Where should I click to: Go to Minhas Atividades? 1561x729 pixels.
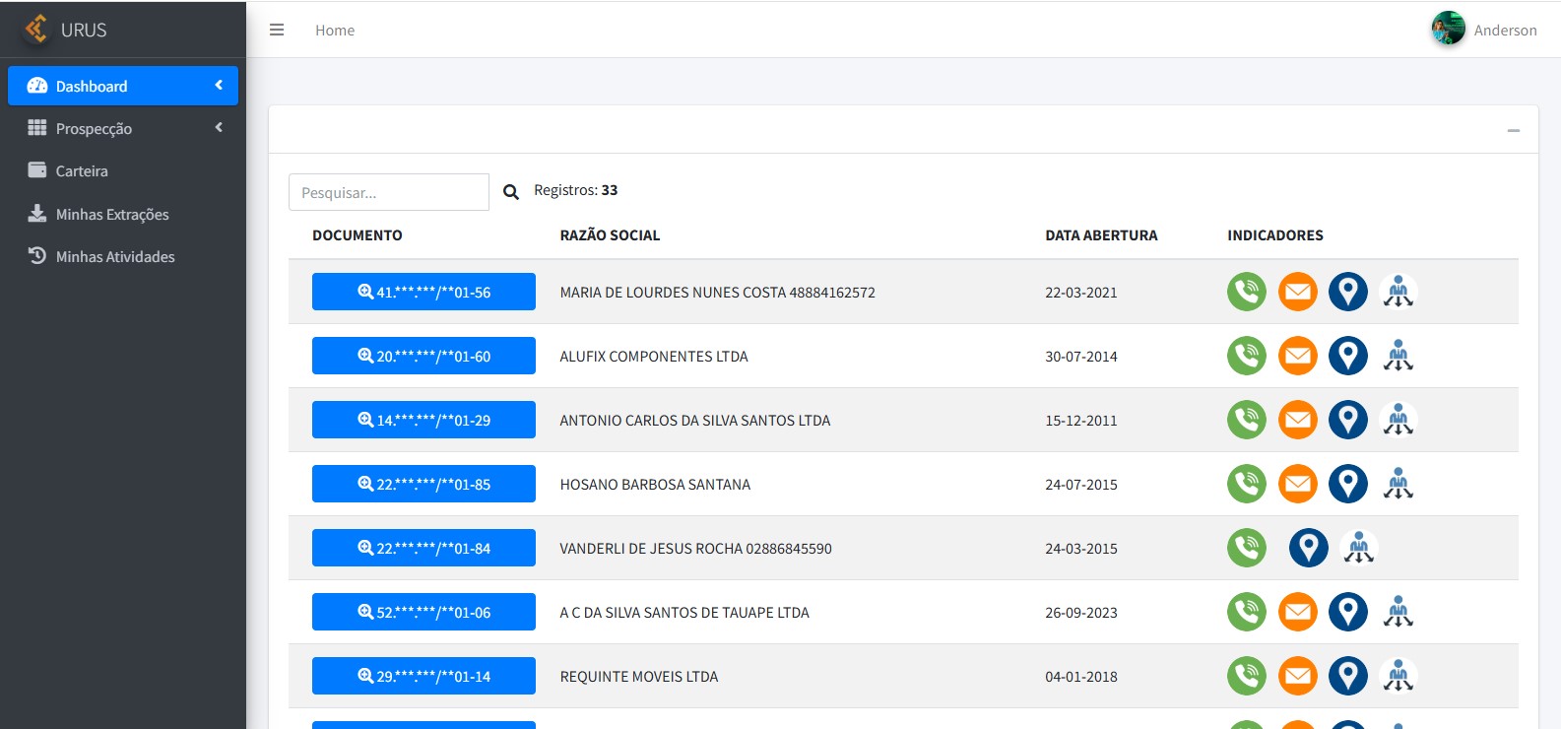[114, 257]
